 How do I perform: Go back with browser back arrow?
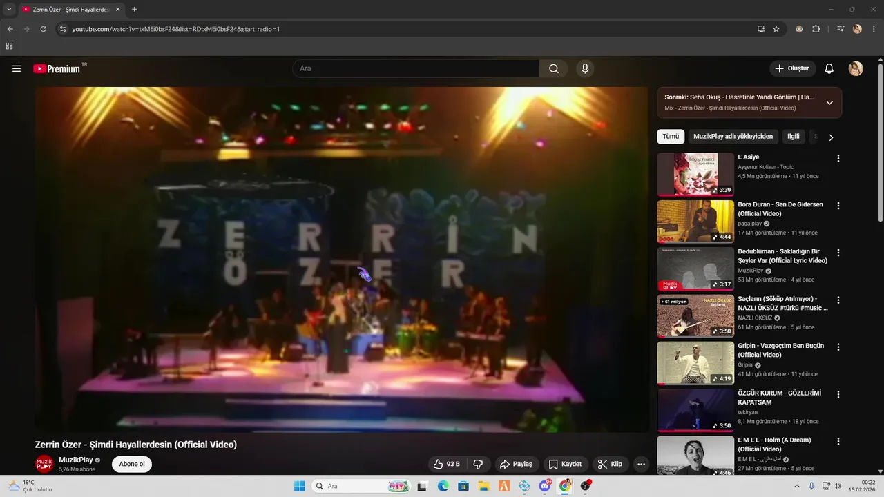click(10, 29)
